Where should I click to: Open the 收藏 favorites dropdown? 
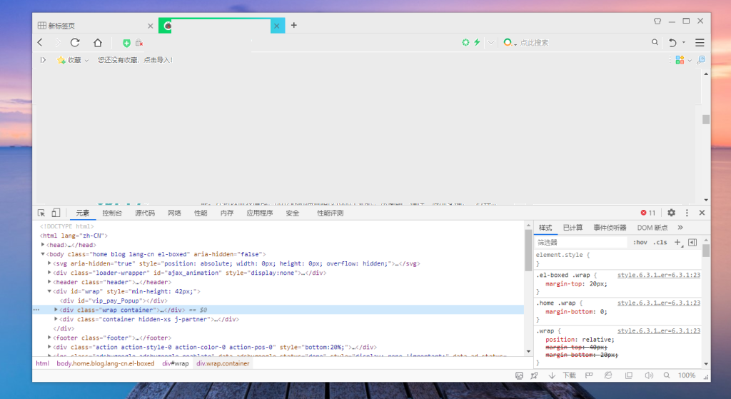[x=73, y=60]
